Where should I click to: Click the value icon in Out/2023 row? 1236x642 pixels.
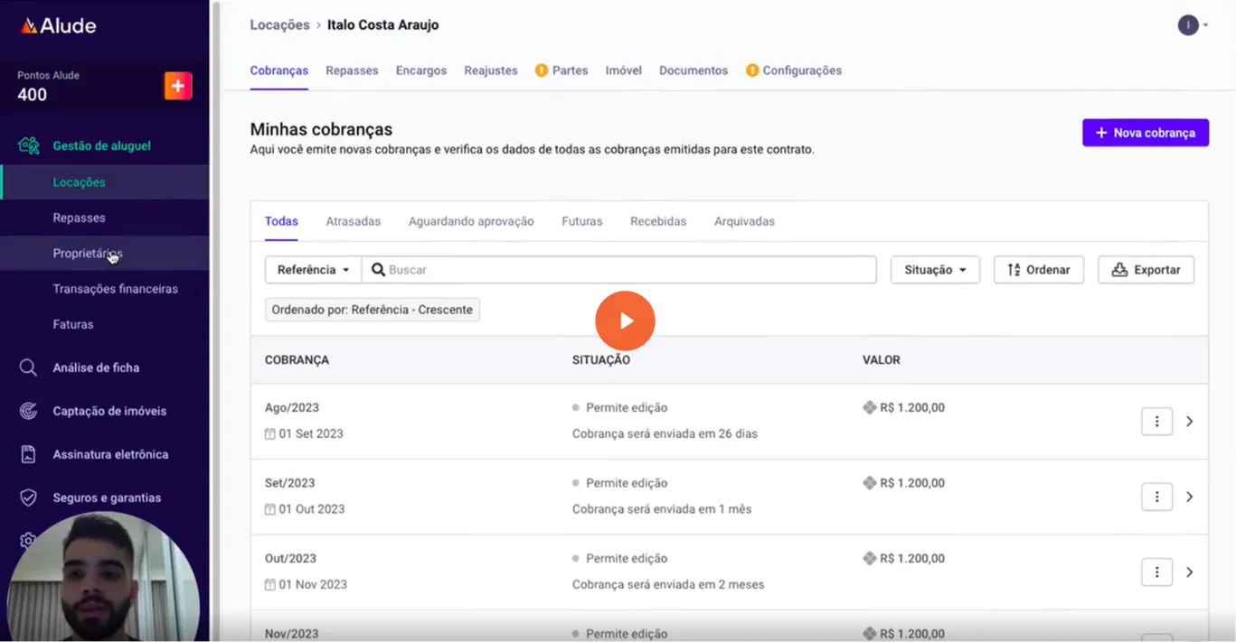pos(870,558)
